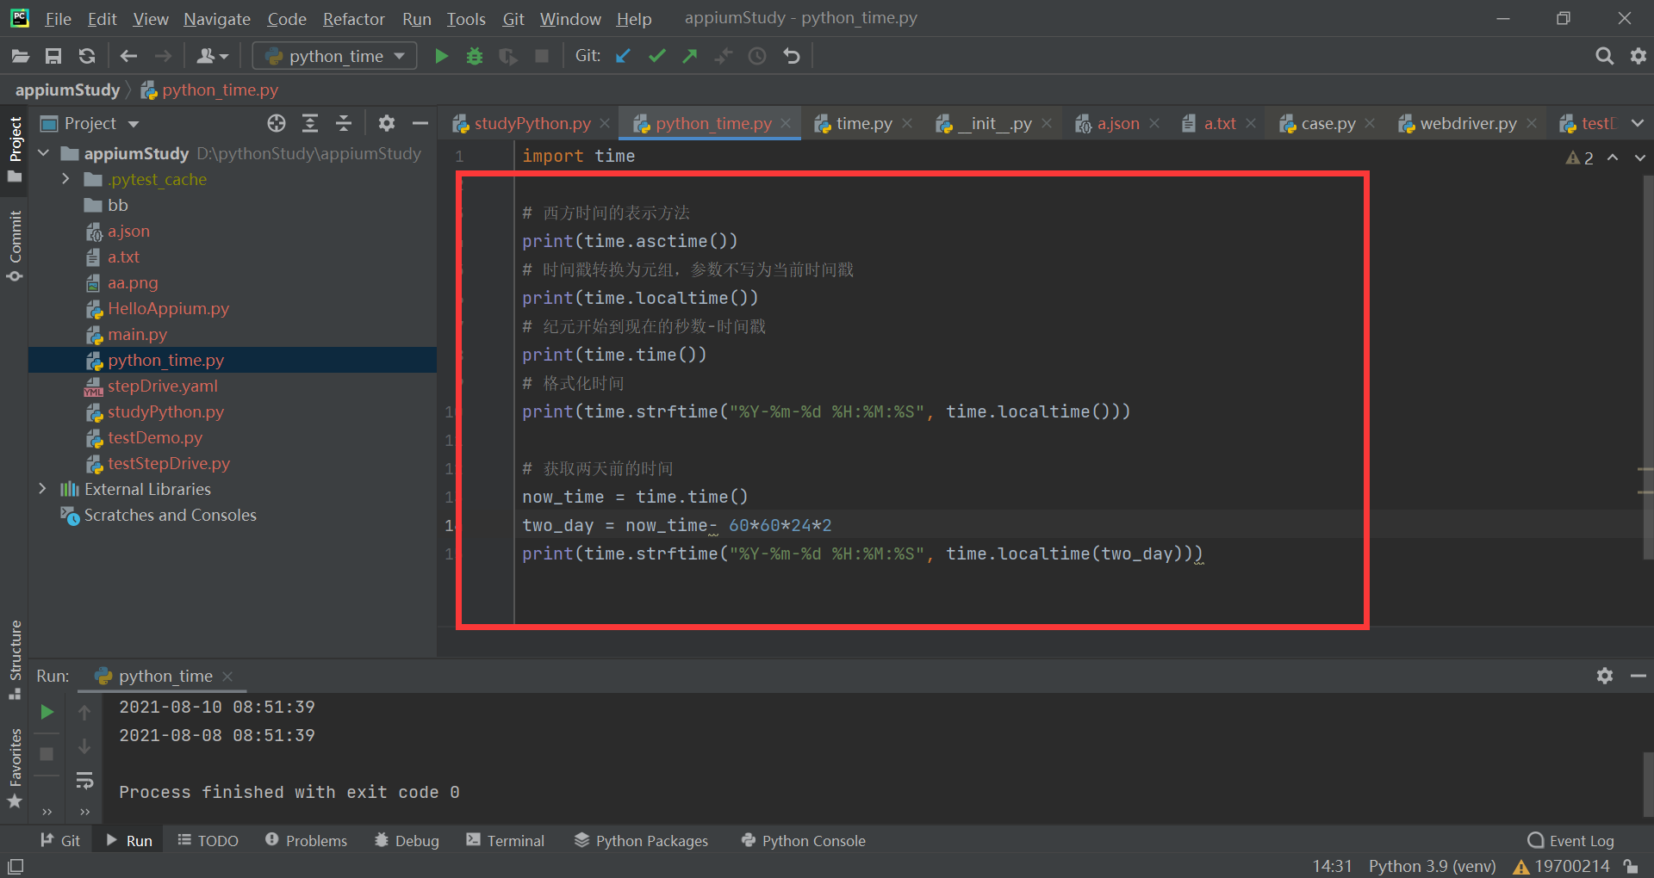This screenshot has height=878, width=1654.
Task: Collapse all in Project panel
Action: point(344,123)
